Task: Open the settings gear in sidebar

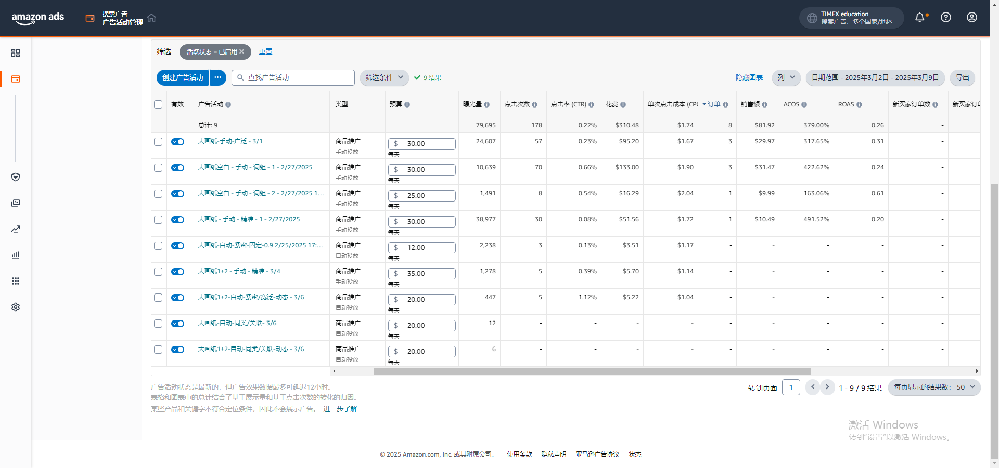Action: [x=16, y=307]
